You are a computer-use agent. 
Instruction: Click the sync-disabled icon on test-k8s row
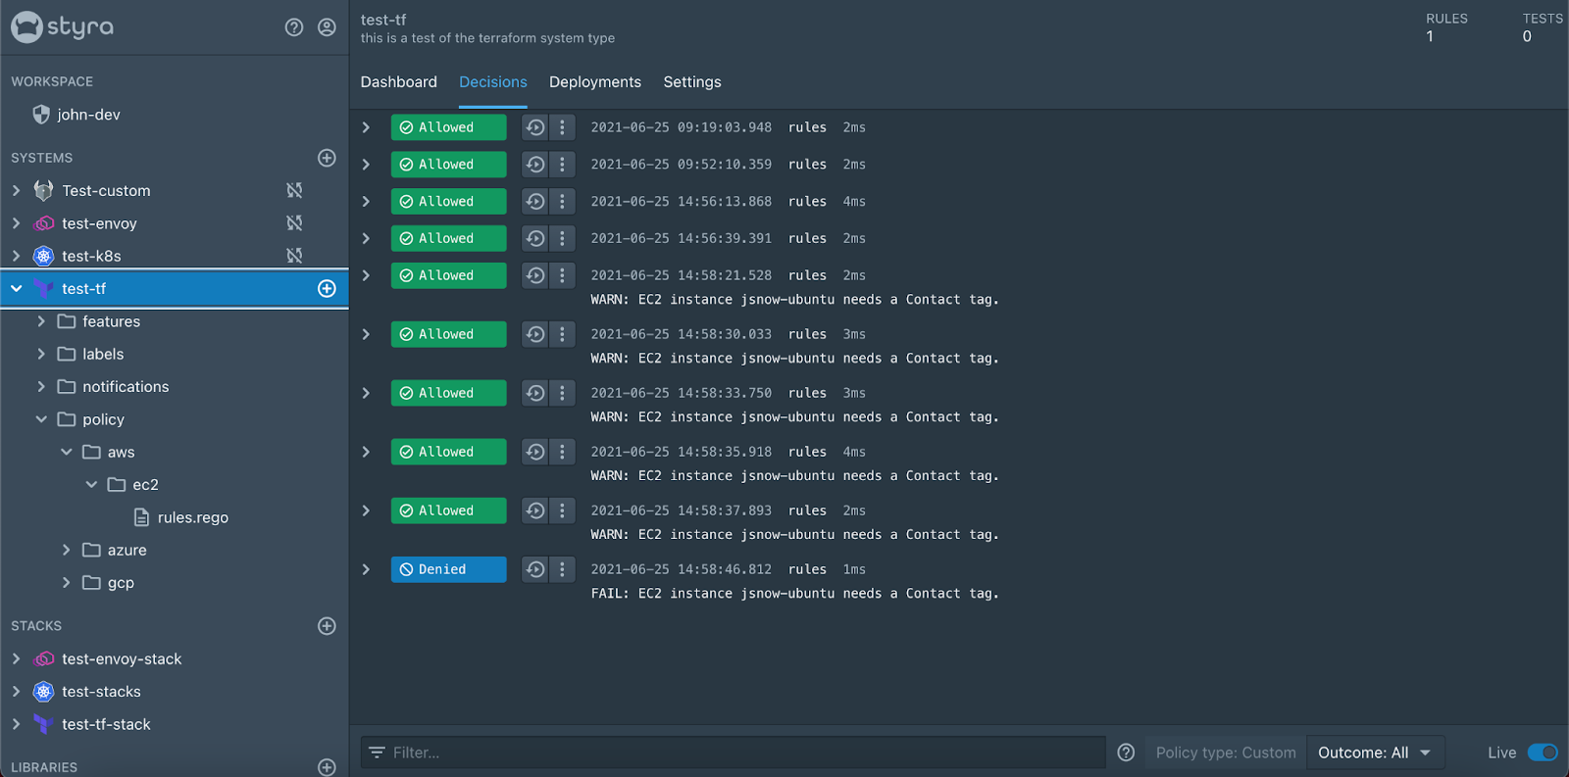tap(294, 256)
